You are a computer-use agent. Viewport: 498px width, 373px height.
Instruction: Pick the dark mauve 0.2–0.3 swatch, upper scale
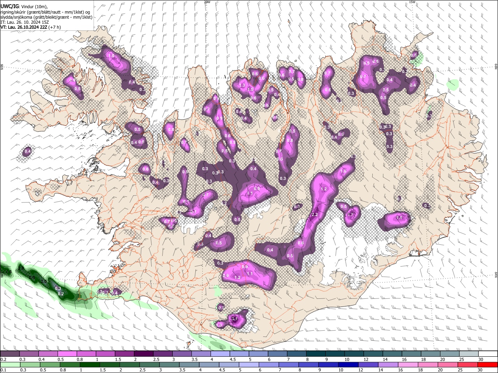click(10, 354)
